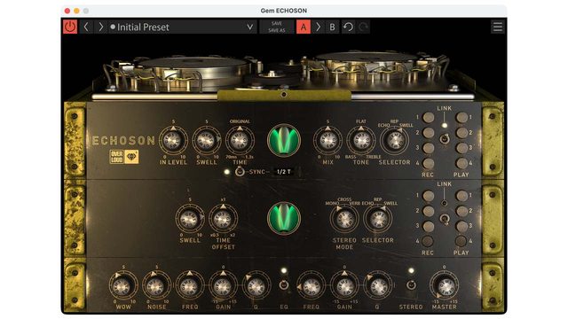The image size is (568, 319).
Task: Toggle middle-row REC head 3 button
Action: point(429,227)
